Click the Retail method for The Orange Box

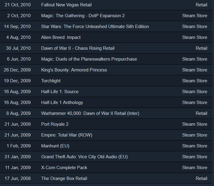[x=201, y=178]
